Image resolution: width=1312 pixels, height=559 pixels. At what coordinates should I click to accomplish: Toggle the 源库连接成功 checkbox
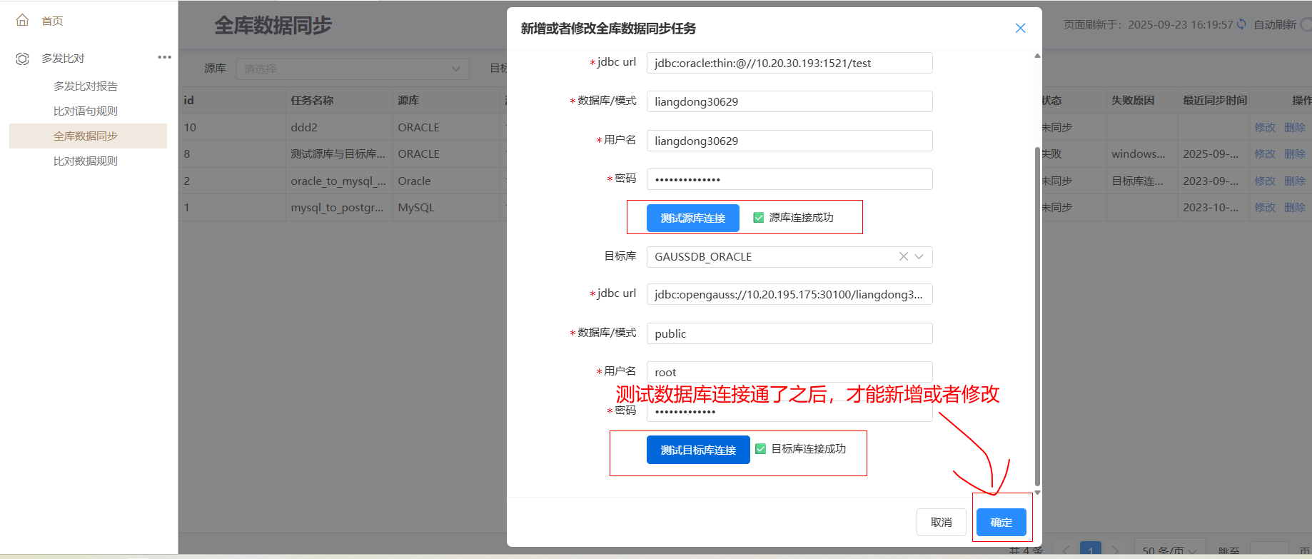pyautogui.click(x=758, y=218)
